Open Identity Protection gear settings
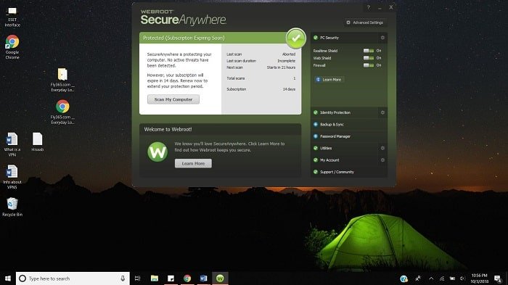 pos(382,112)
